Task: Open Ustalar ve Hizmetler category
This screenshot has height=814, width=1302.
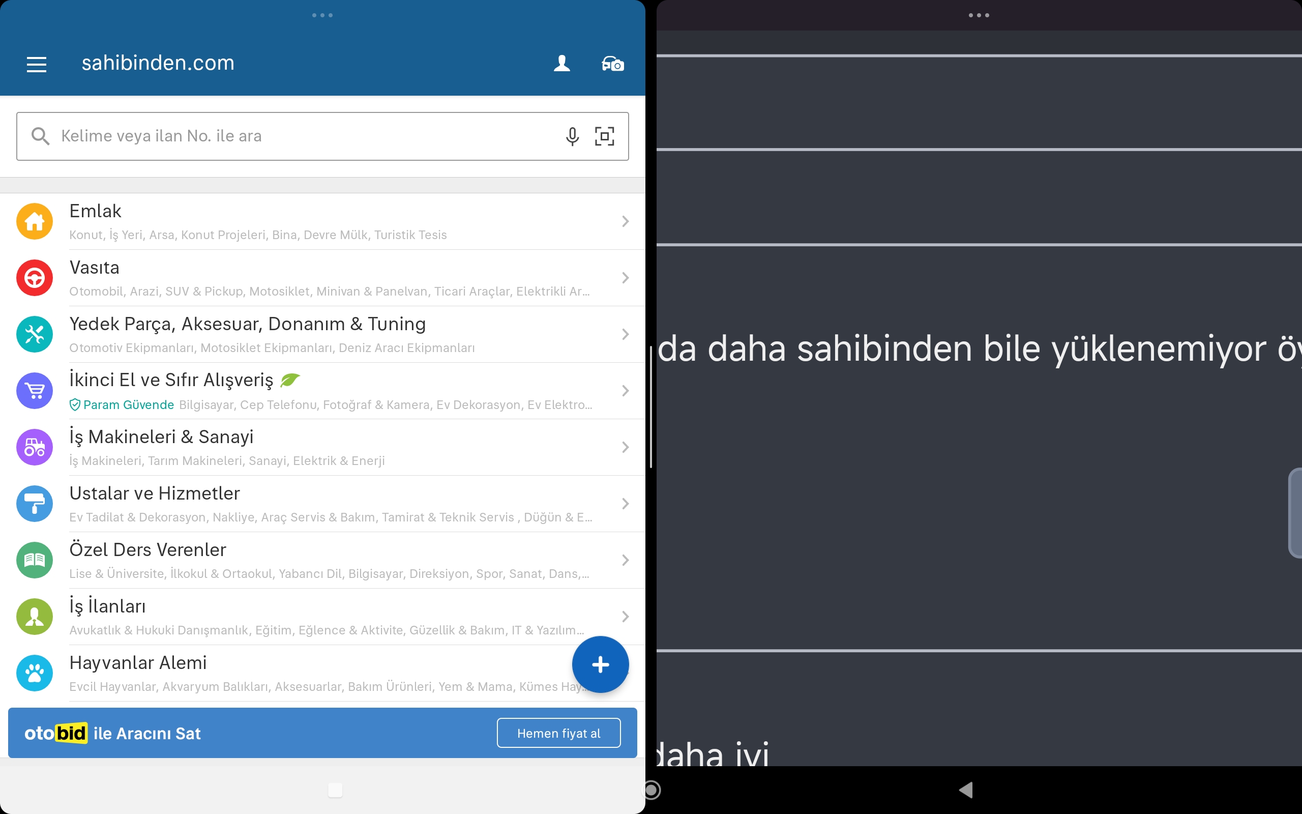Action: (x=323, y=504)
